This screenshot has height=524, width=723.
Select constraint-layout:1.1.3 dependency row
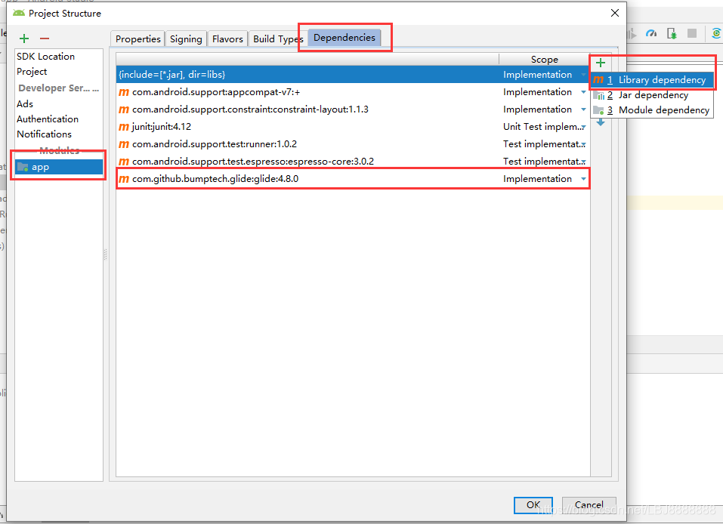click(353, 109)
